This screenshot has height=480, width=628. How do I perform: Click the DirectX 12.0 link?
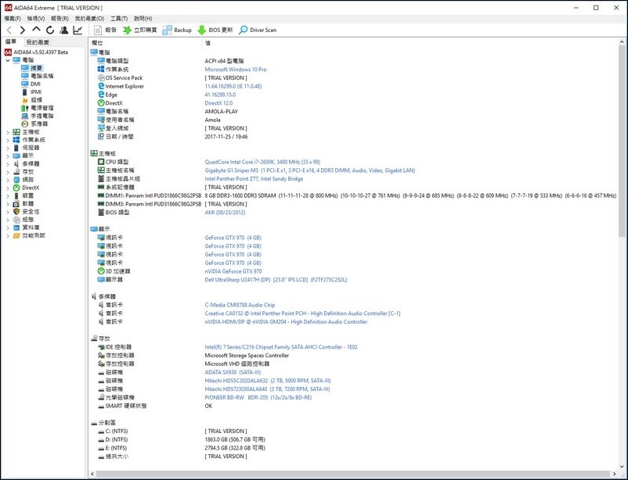point(218,102)
